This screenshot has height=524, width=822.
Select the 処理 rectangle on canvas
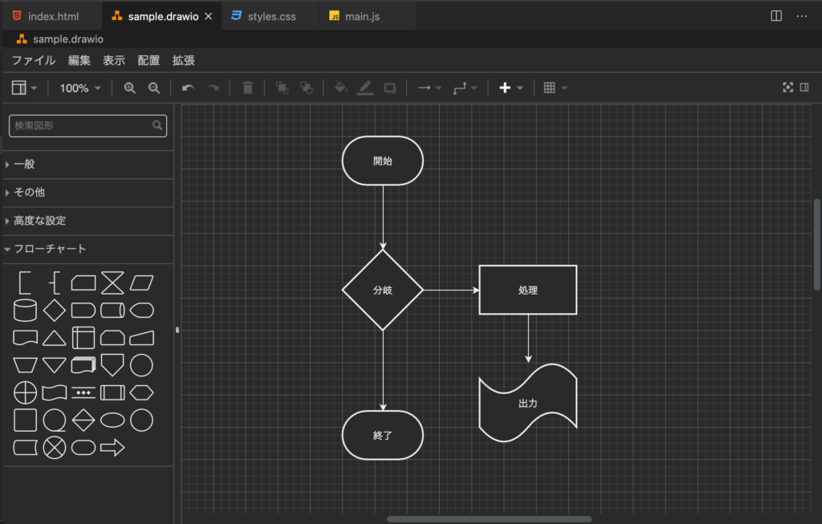click(x=528, y=290)
